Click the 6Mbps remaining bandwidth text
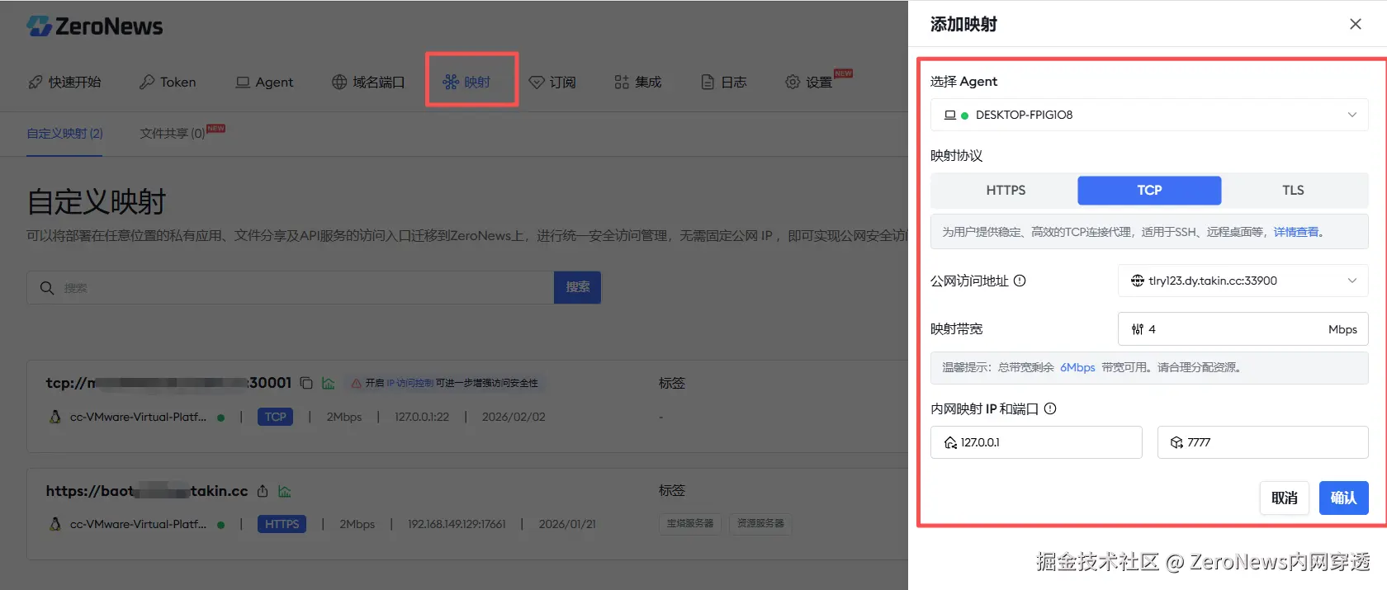 (1077, 367)
